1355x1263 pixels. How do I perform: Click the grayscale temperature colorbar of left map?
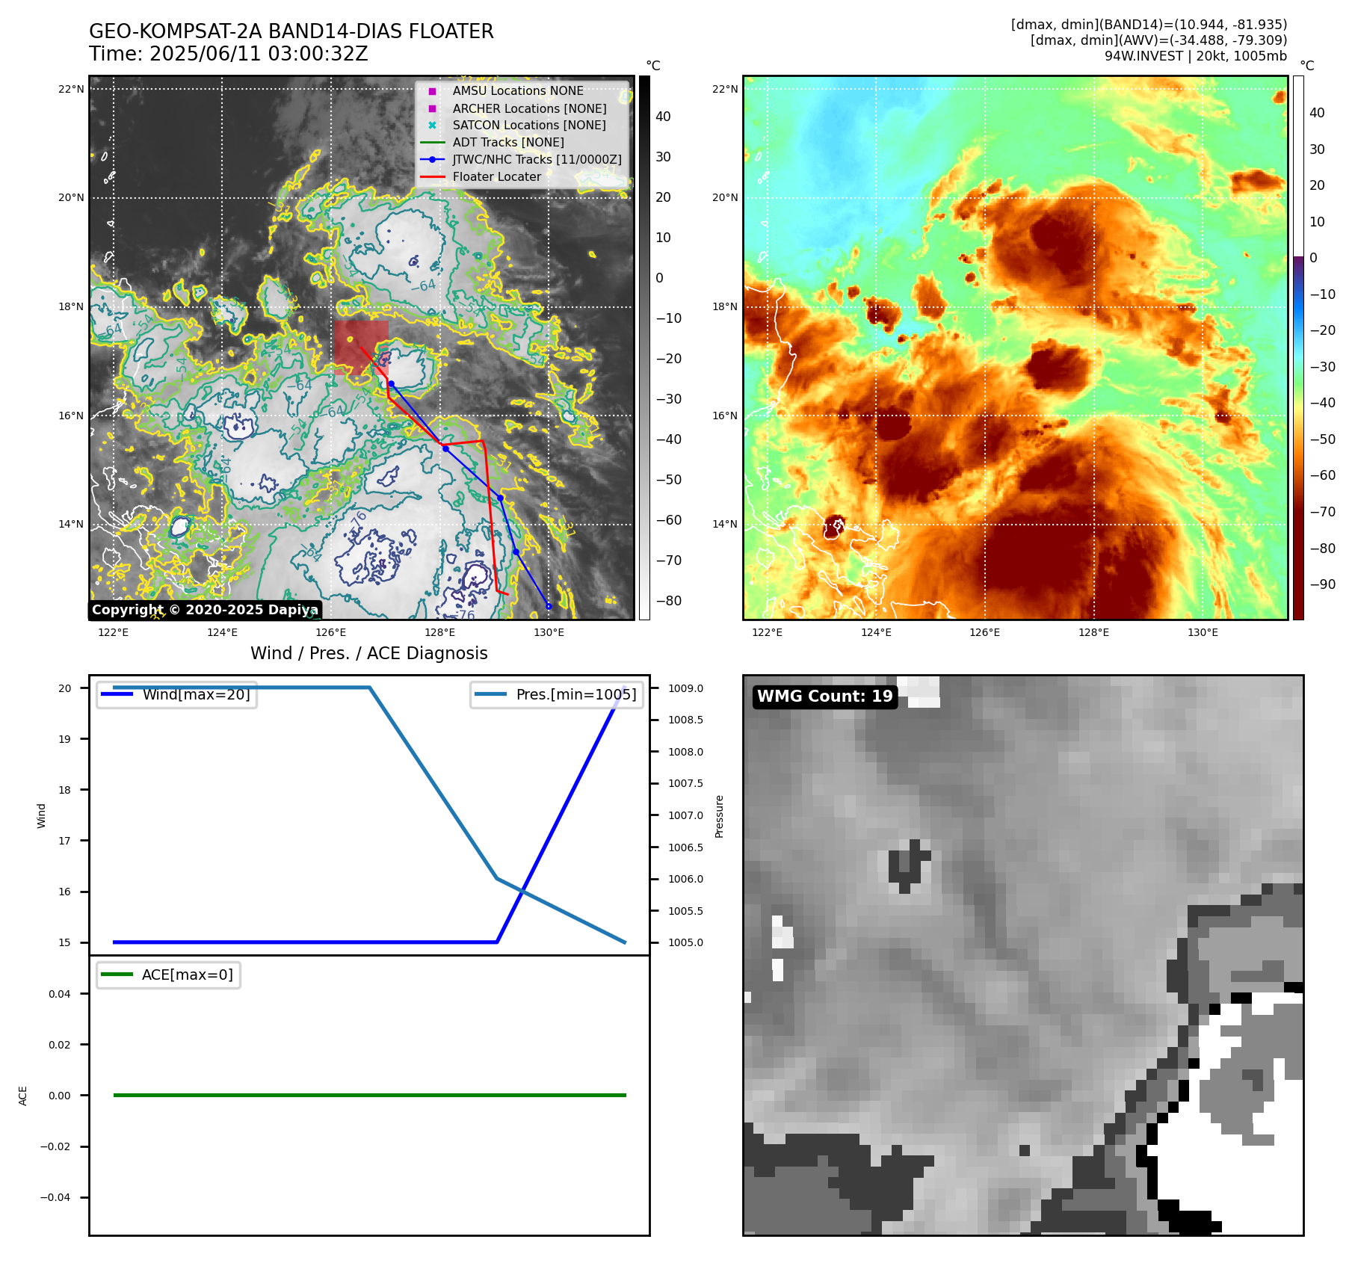(x=644, y=348)
